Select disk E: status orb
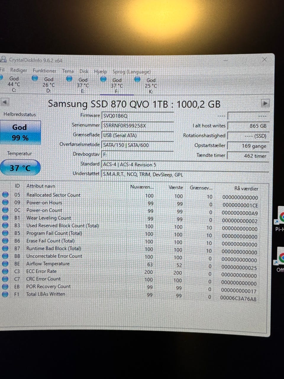The image size is (284, 379). tap(69, 78)
